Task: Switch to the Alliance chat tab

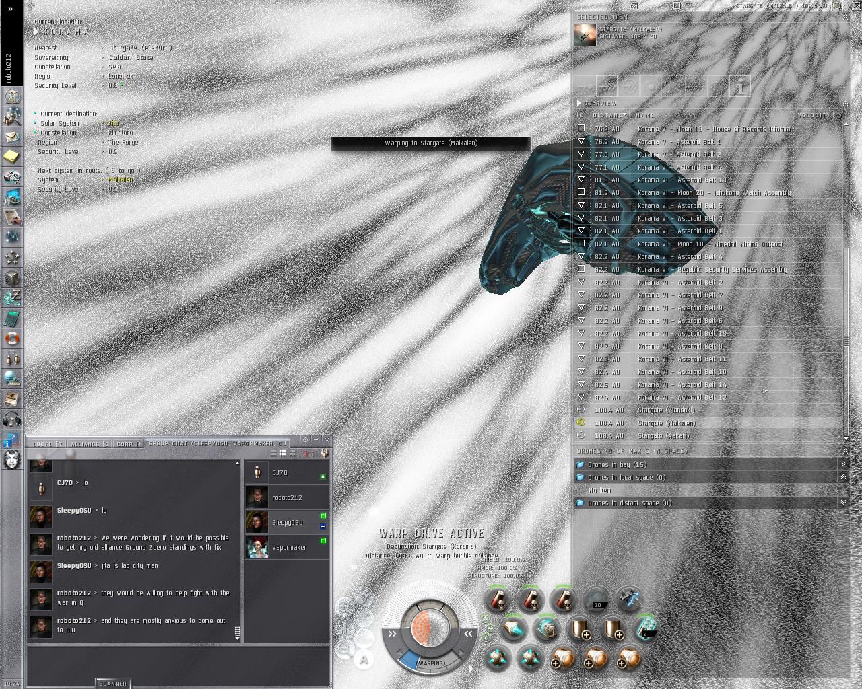Action: 90,444
